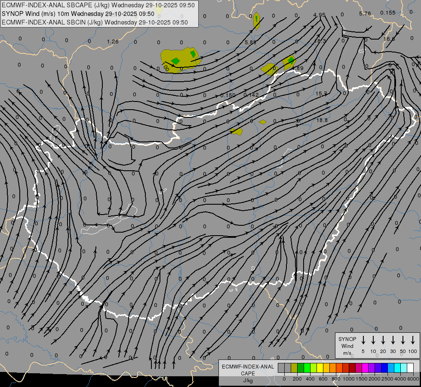Image resolution: width=421 pixels, height=387 pixels.
Task: Choose the cyan swatch right of 4000 tick
Action: pyautogui.click(x=398, y=368)
